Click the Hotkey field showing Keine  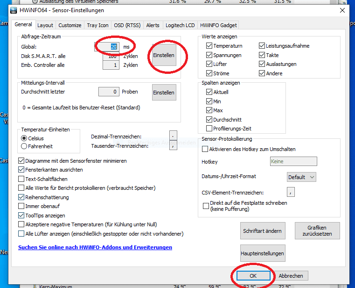(293, 161)
